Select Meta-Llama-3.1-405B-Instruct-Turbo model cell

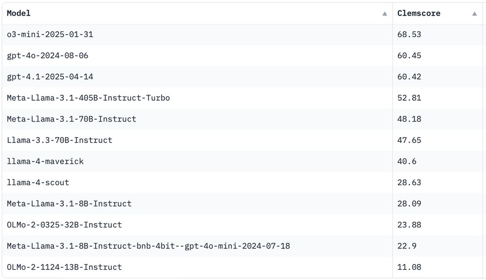197,98
